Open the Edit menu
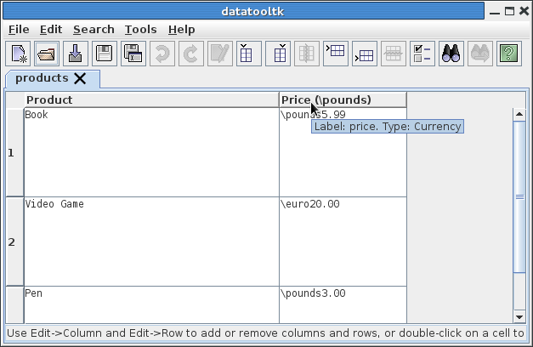Screen dimensions: 533x347 51,29
